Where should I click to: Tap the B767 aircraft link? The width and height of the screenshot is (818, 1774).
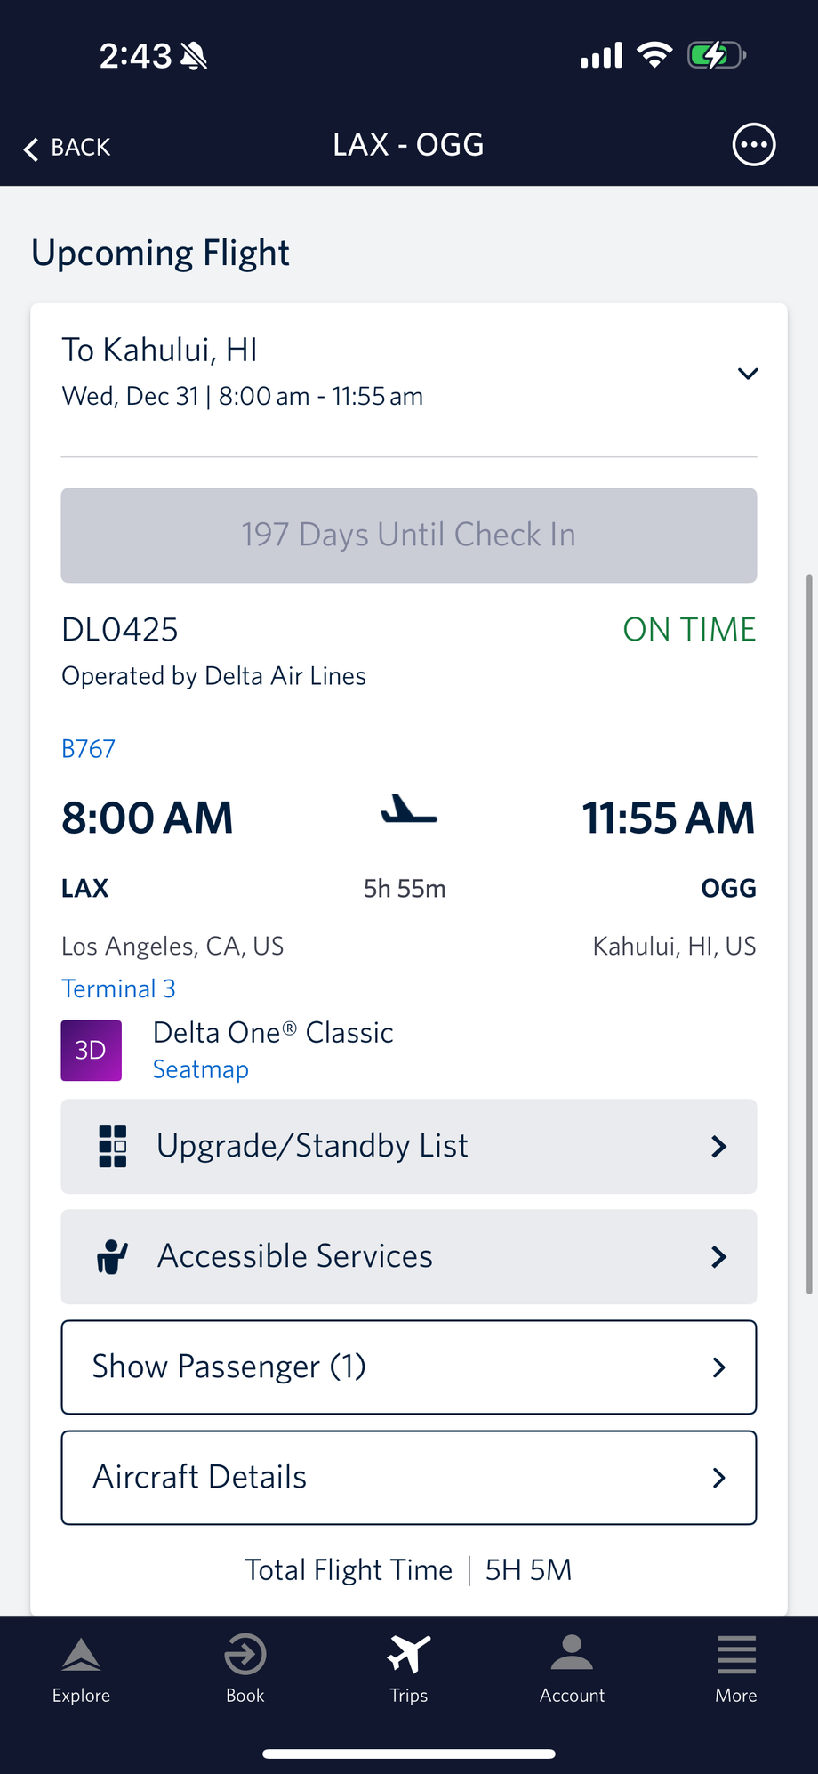click(88, 749)
